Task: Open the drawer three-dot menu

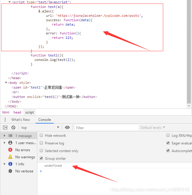Action: point(5,119)
